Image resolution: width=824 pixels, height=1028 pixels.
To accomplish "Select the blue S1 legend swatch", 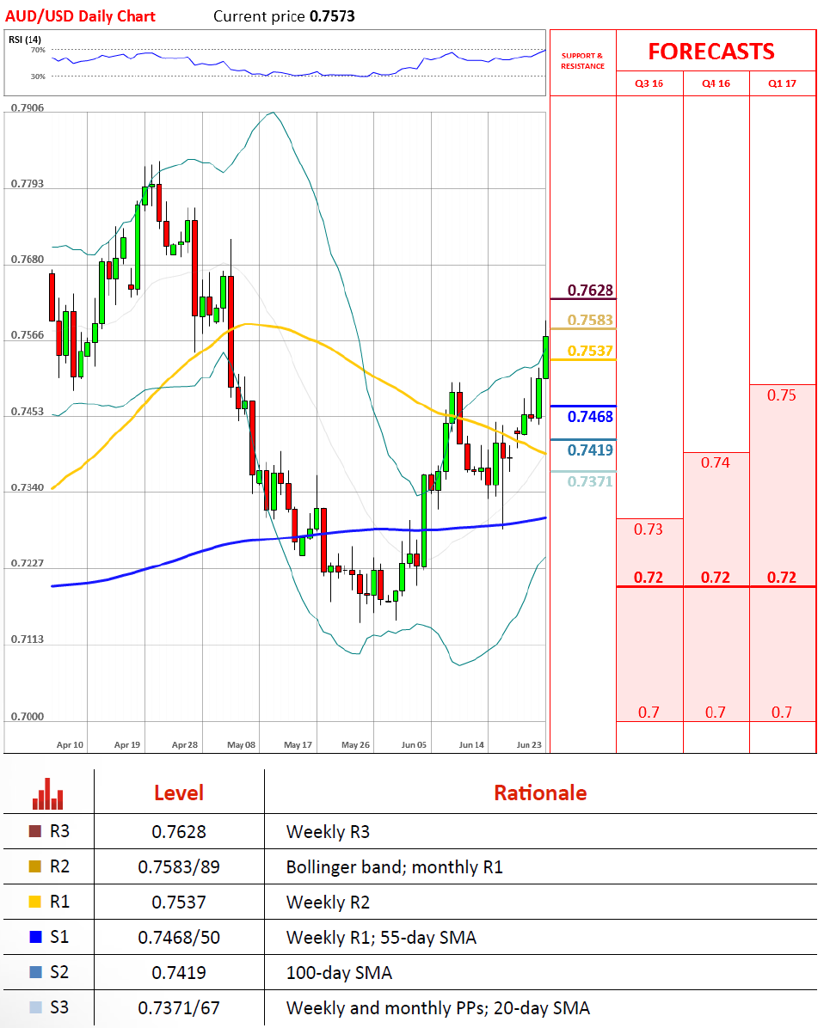I will click(35, 937).
